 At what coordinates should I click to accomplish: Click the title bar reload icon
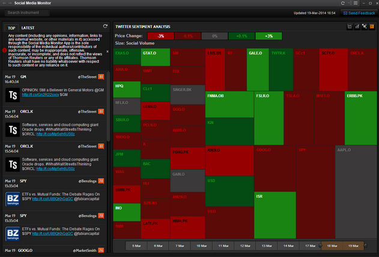343,3
